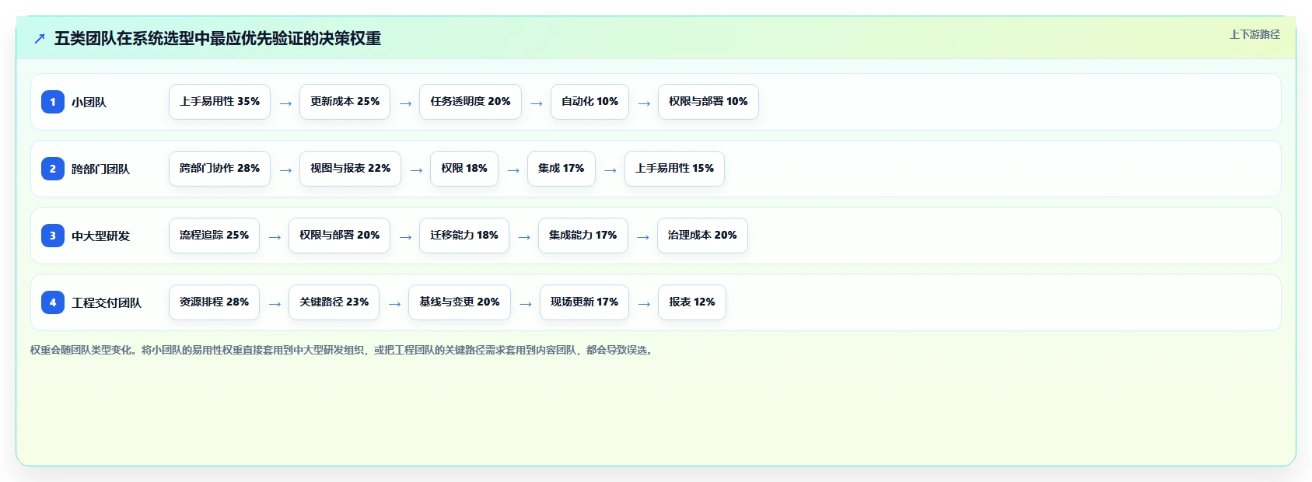Image resolution: width=1312 pixels, height=482 pixels.
Task: Click the 上下游路径 label
Action: (1254, 34)
